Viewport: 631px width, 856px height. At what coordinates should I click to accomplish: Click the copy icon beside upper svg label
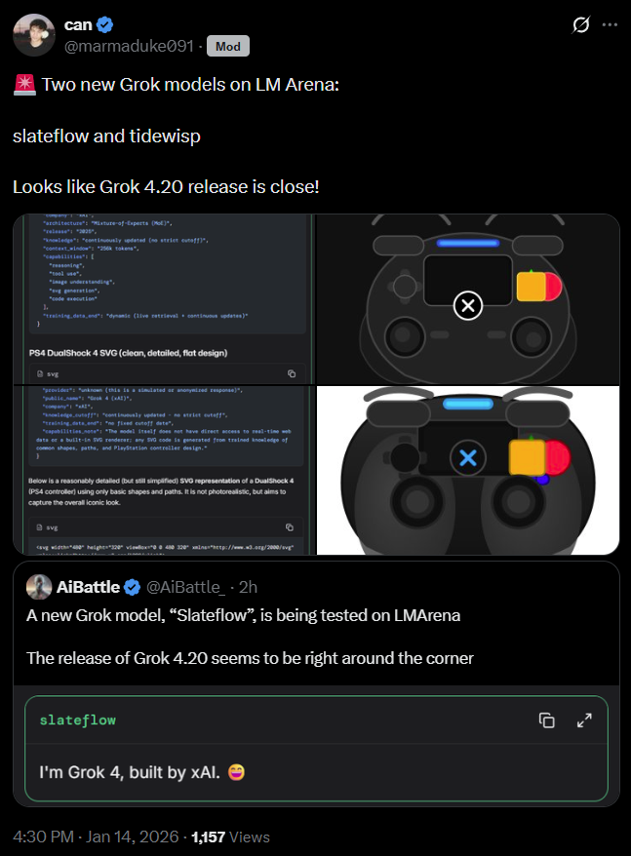tap(292, 373)
